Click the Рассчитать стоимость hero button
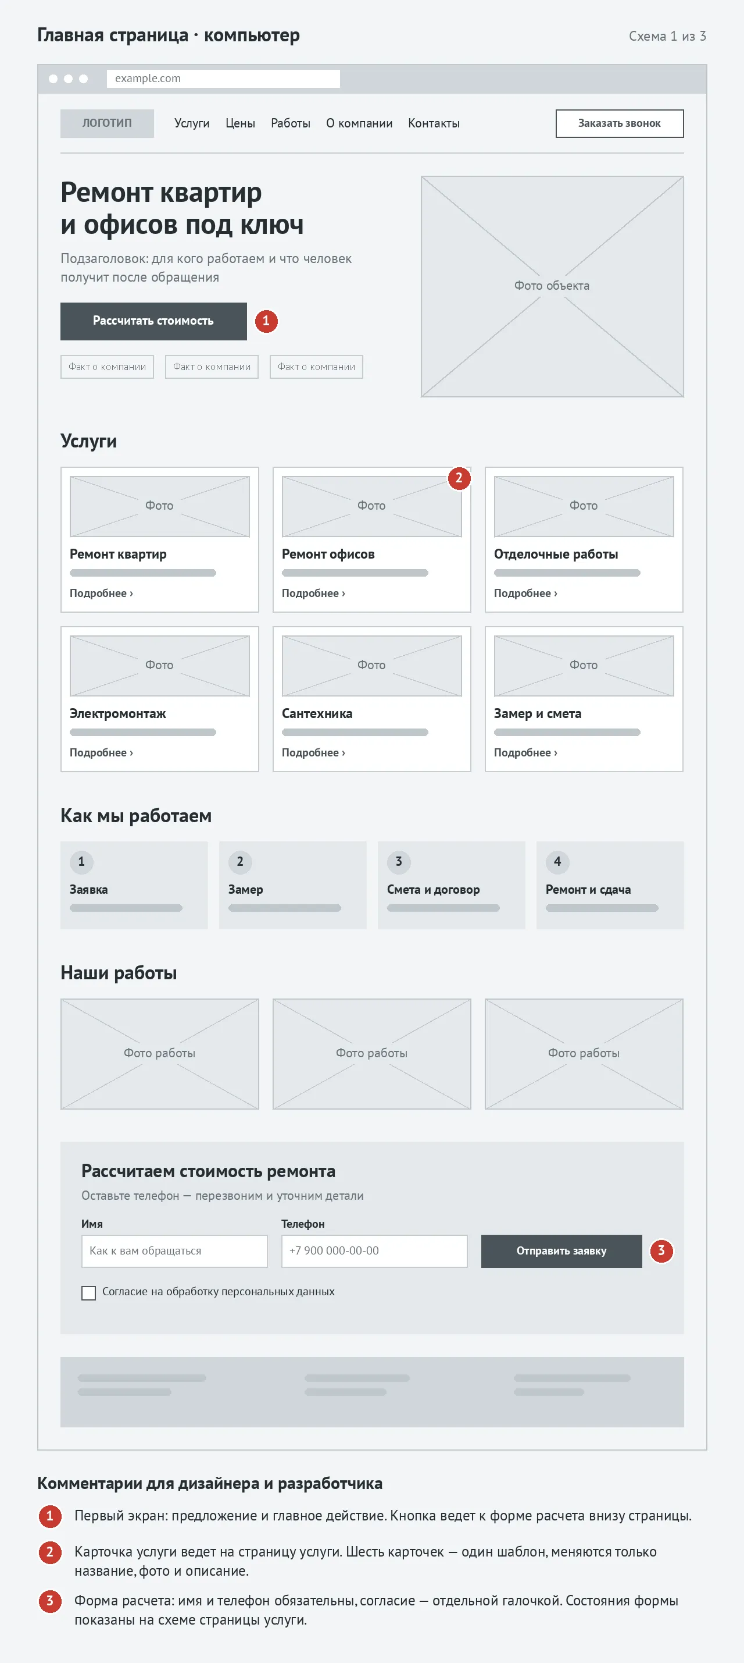The height and width of the screenshot is (1663, 744). tap(153, 321)
